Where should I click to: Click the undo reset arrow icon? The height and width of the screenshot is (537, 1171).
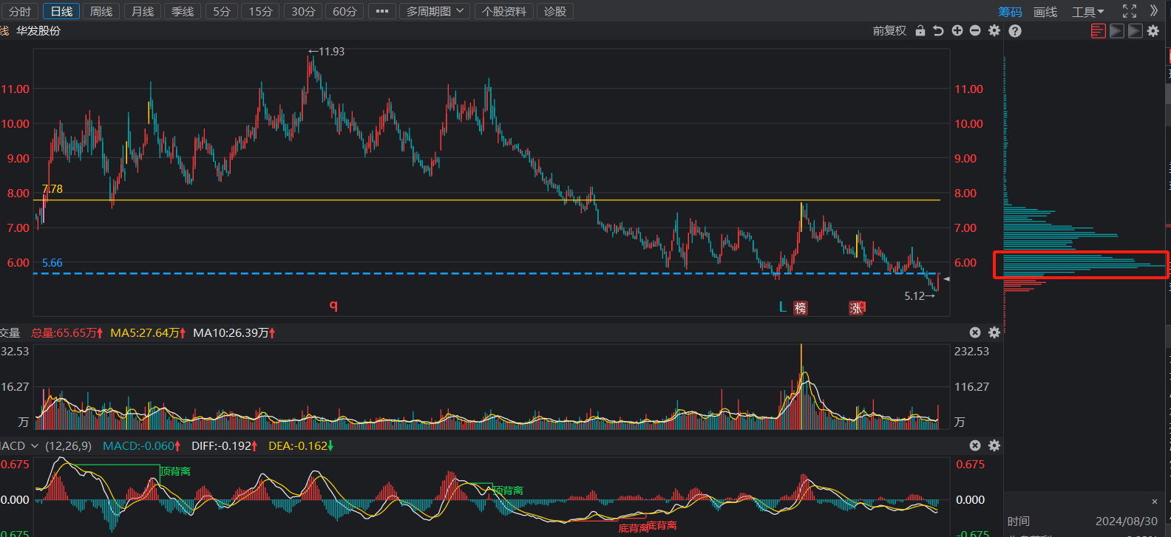coord(938,31)
